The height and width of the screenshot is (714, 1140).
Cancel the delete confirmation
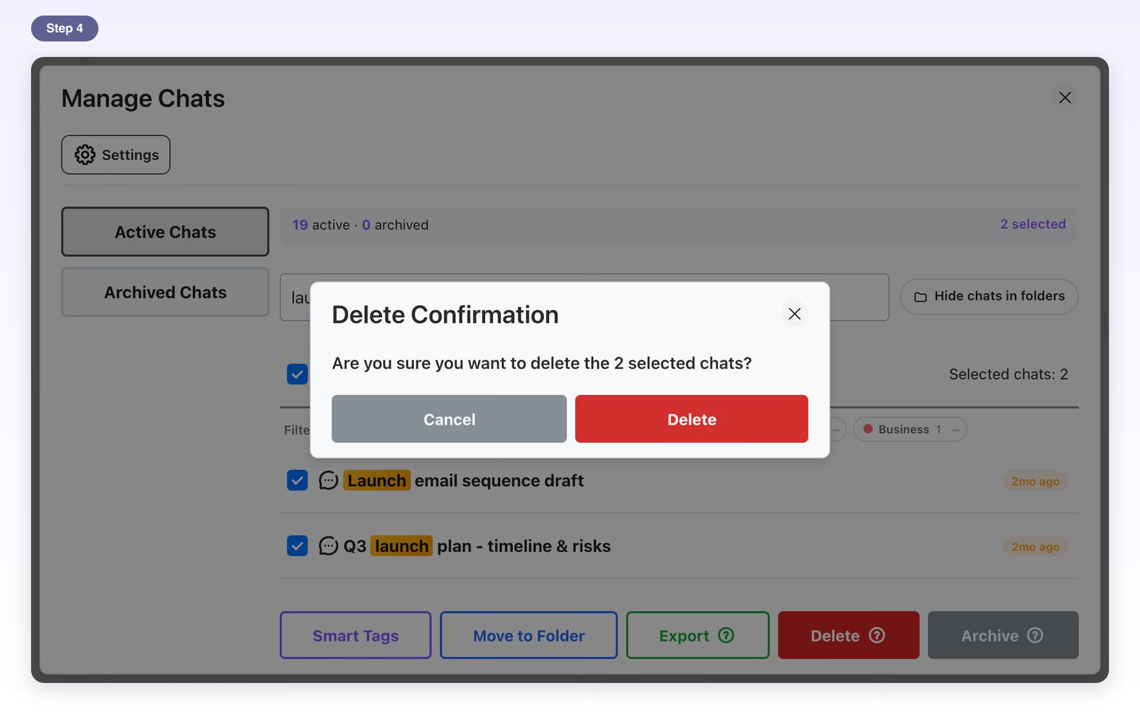tap(449, 419)
